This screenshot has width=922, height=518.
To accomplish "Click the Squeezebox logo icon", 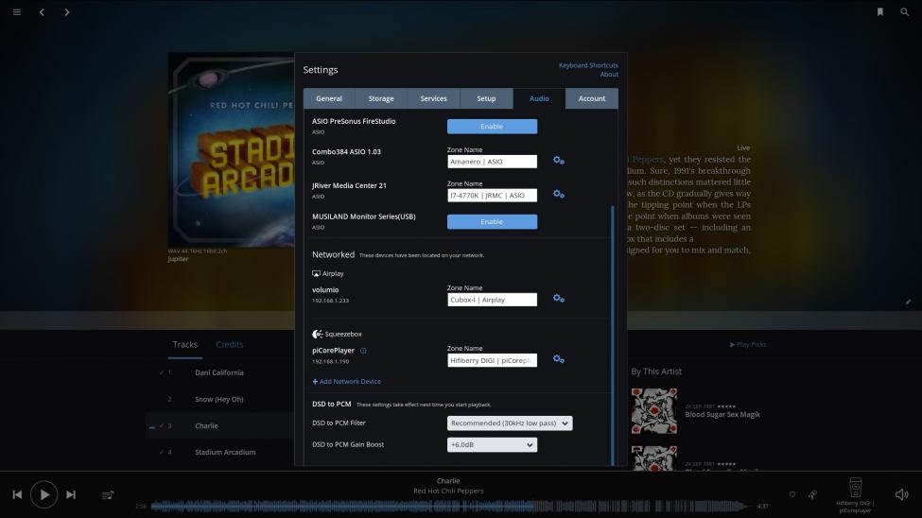I will pos(318,334).
